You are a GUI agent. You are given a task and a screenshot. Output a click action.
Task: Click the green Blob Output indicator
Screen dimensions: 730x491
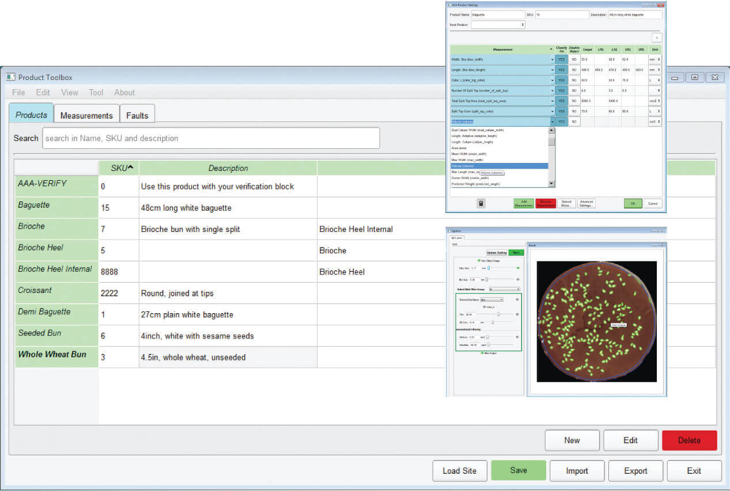(x=482, y=353)
